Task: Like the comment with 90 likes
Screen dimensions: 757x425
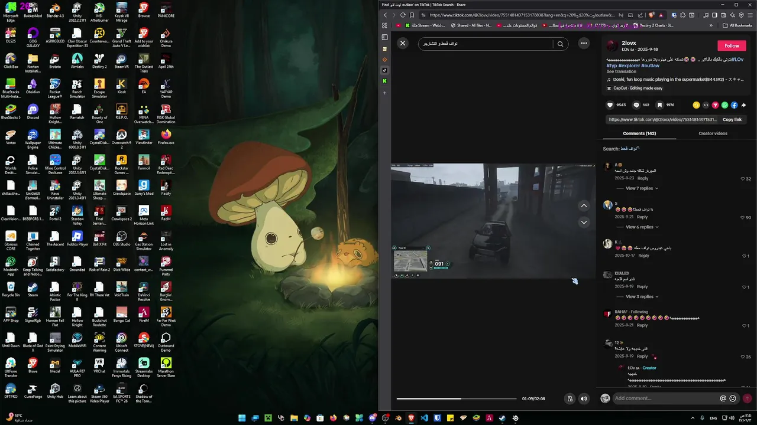Action: pos(743,218)
